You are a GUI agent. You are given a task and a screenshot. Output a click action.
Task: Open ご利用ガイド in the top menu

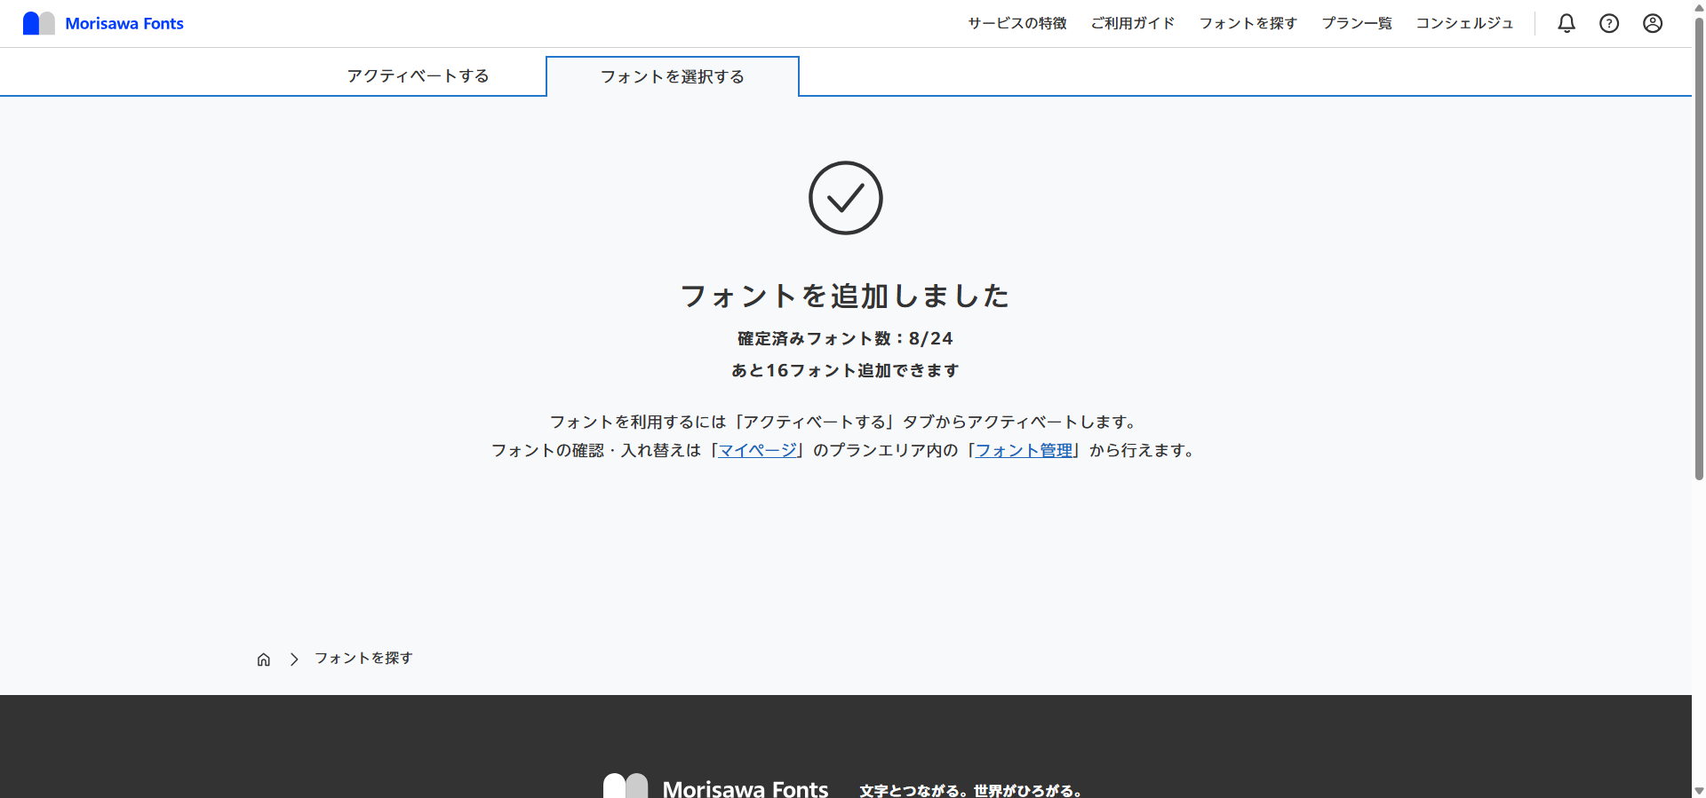click(x=1133, y=23)
